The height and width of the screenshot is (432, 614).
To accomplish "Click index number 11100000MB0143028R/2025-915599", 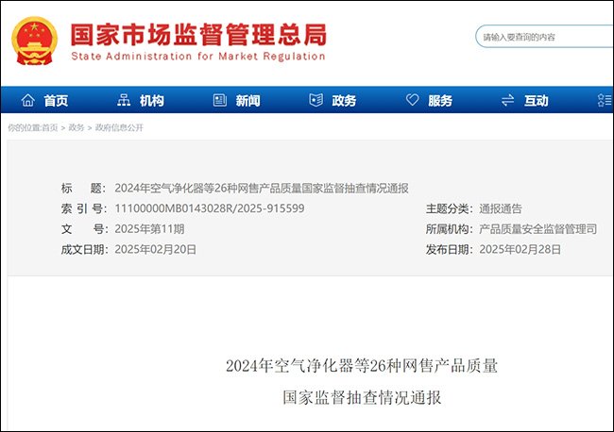I will pos(210,208).
